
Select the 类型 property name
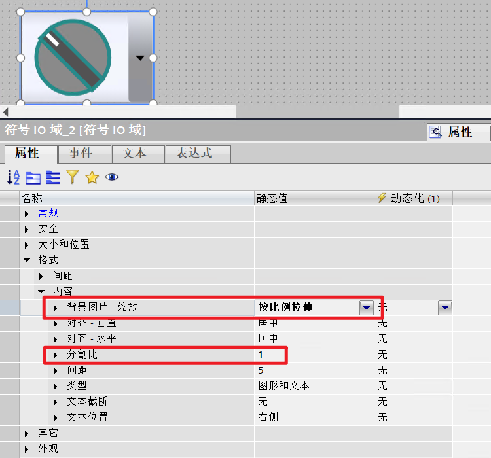pos(77,385)
